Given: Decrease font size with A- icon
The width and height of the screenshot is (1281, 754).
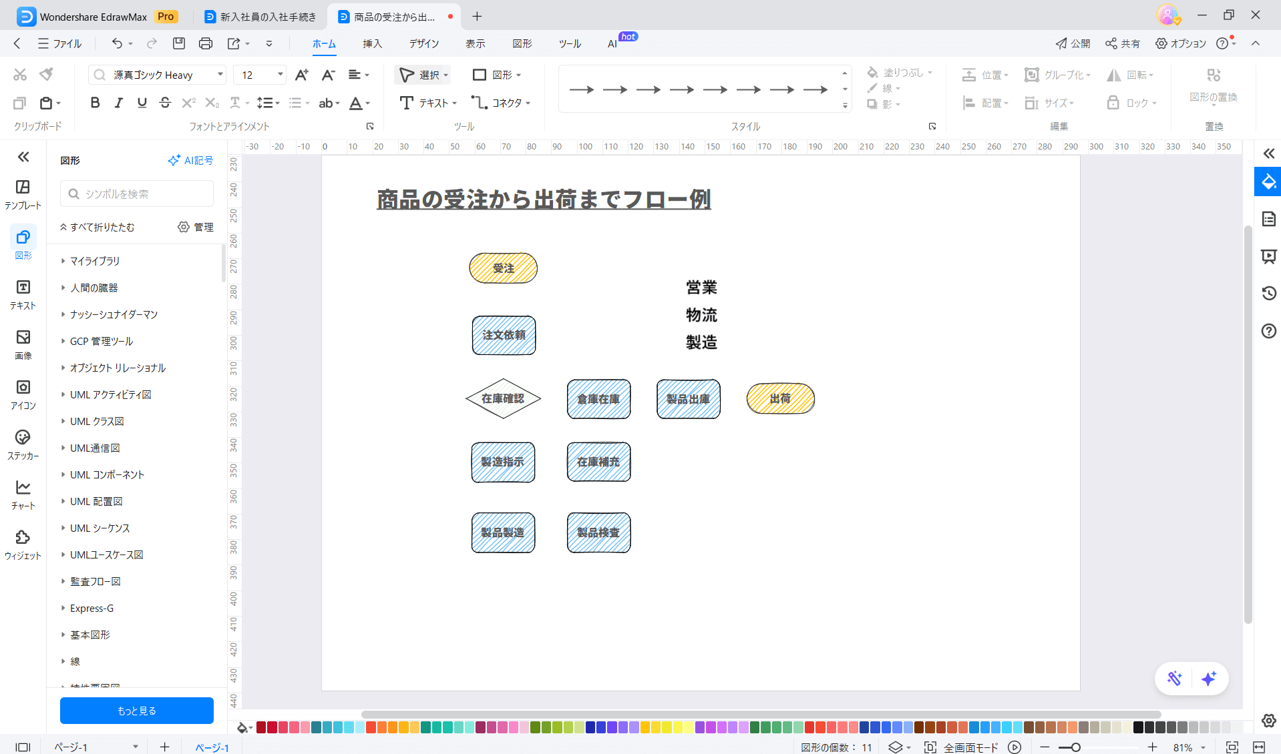Looking at the screenshot, I should (x=328, y=75).
